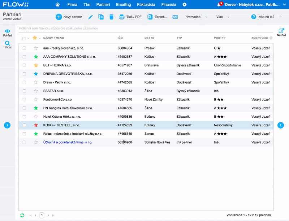
Task: Open the Náhľad preview panel
Action: click(281, 32)
